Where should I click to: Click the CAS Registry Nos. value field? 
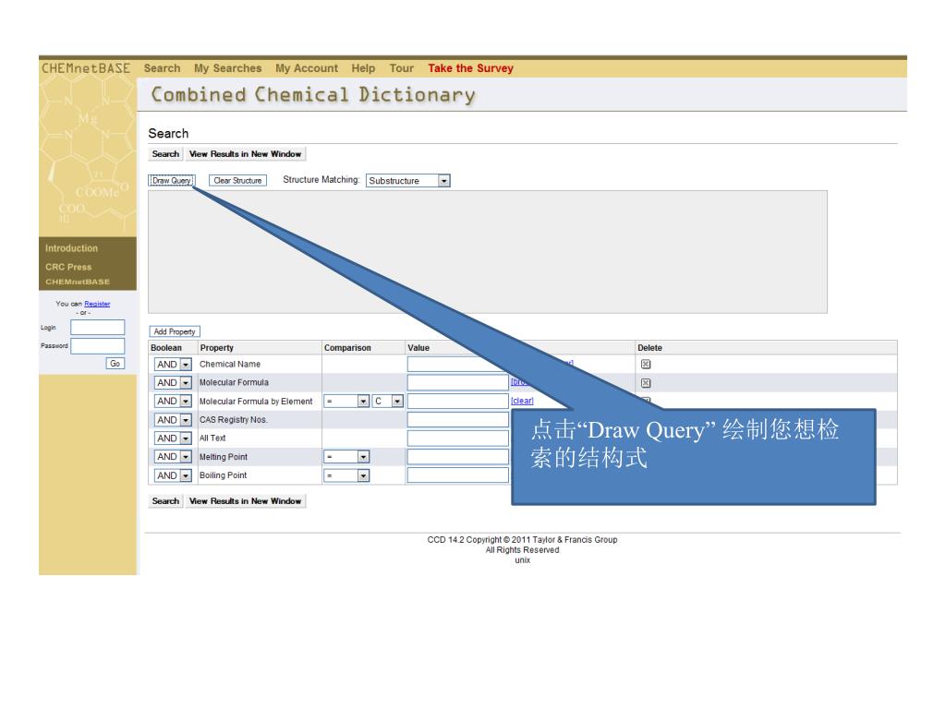tap(458, 420)
